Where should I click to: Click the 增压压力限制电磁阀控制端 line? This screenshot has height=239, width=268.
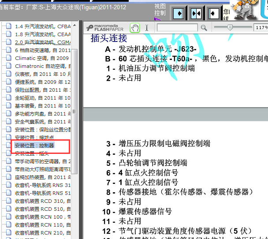point(158,144)
